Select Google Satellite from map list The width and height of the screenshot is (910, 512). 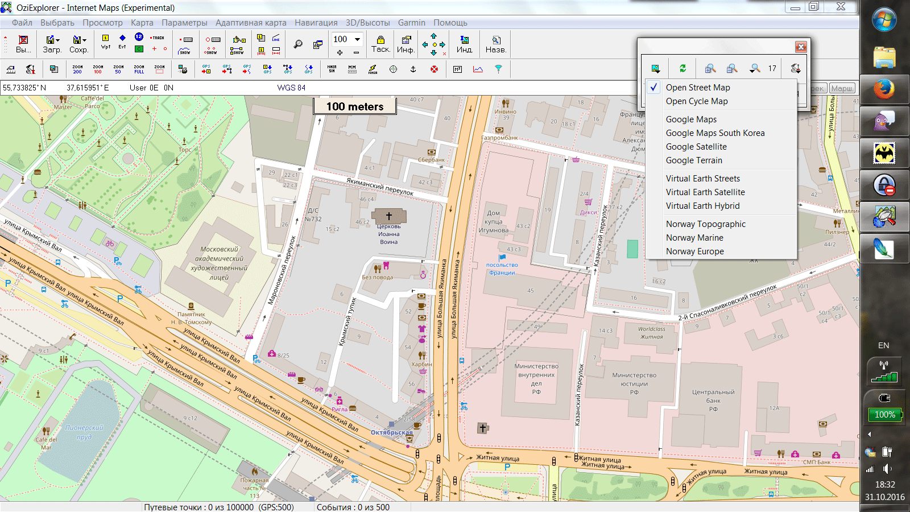tap(696, 147)
